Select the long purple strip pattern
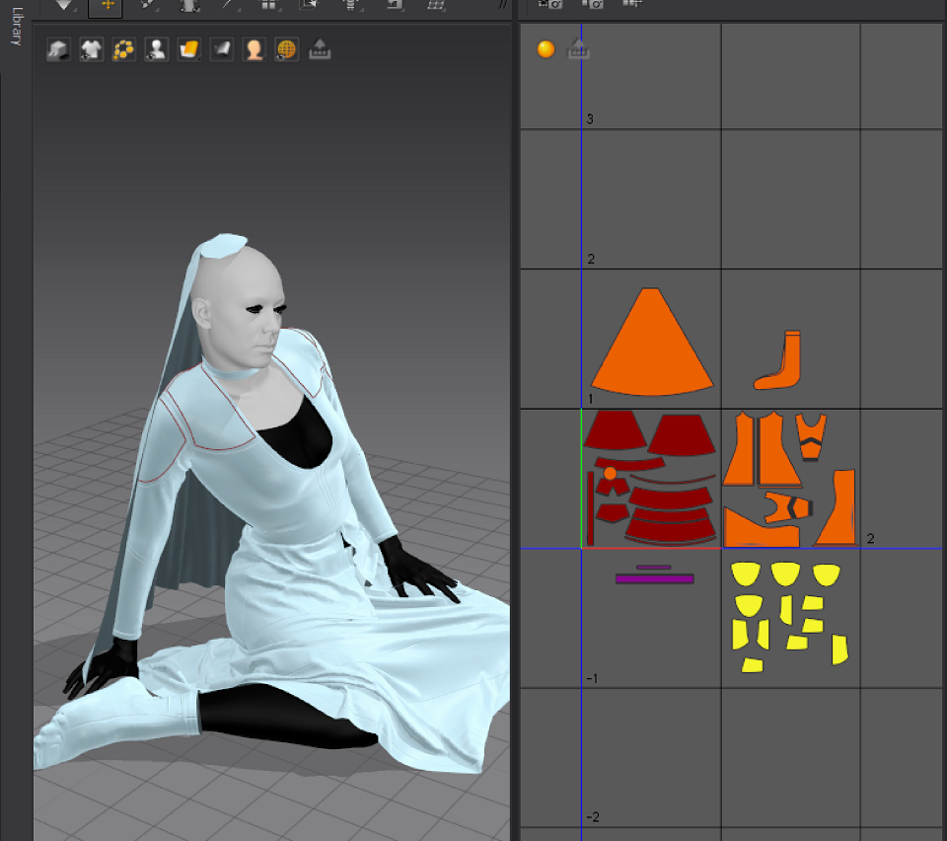 pyautogui.click(x=654, y=578)
